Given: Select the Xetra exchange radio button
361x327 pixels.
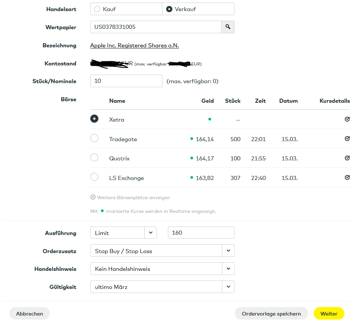Looking at the screenshot, I should [x=94, y=119].
